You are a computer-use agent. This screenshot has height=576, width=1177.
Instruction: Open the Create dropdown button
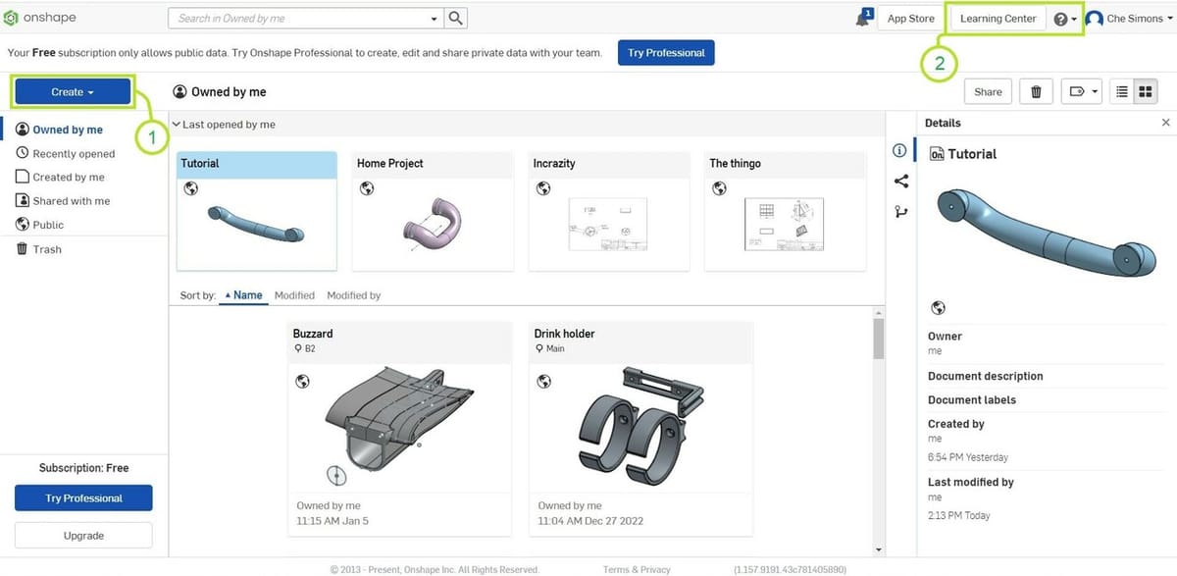click(73, 92)
